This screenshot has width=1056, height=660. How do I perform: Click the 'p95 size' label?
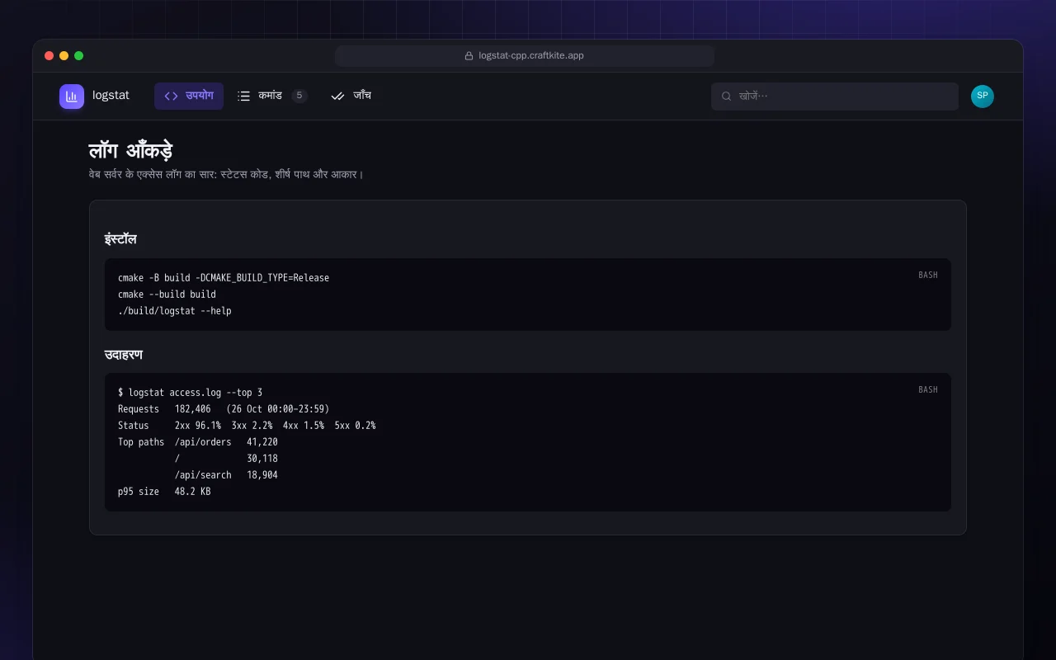[139, 492]
